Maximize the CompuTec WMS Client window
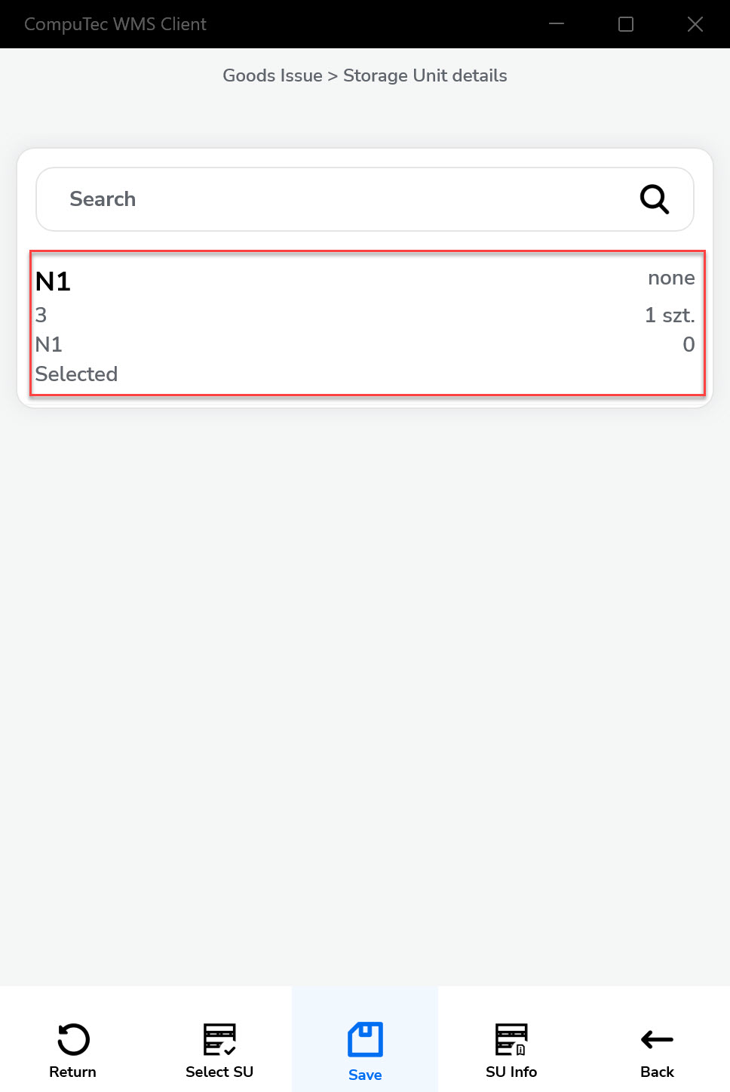 coord(626,24)
